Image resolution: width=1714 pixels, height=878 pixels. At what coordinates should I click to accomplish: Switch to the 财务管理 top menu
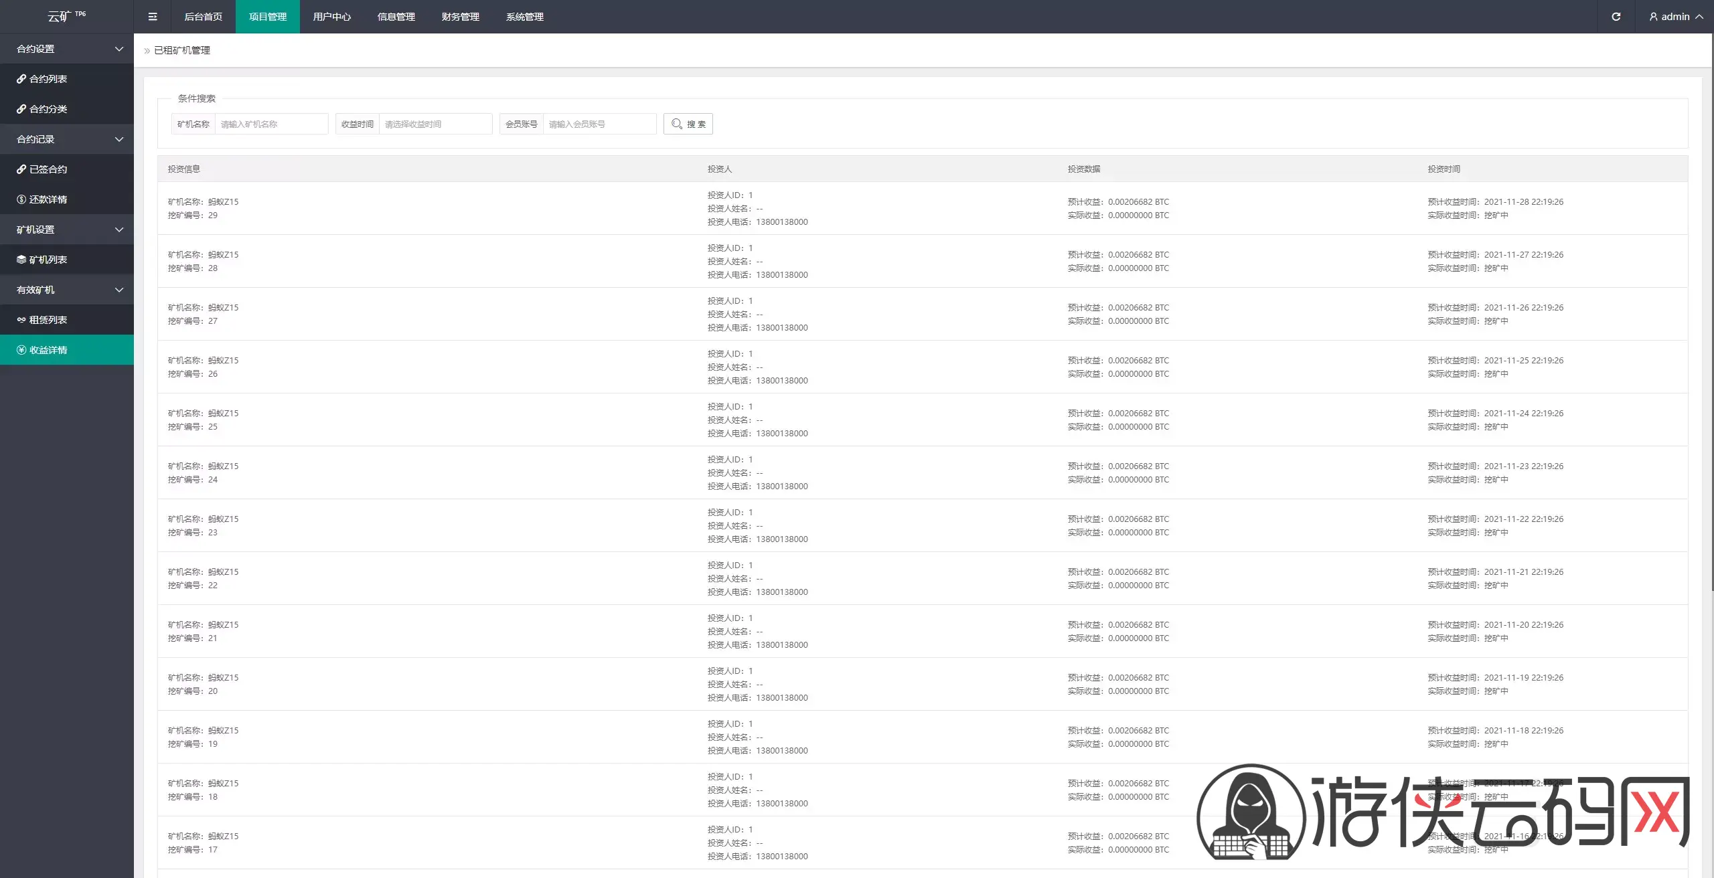pyautogui.click(x=461, y=17)
